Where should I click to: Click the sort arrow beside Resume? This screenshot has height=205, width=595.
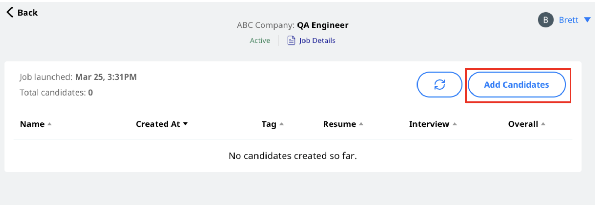point(361,124)
